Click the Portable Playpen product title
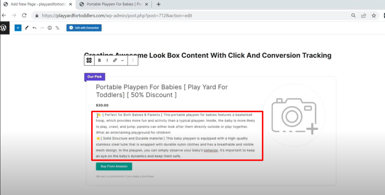The width and height of the screenshot is (385, 195). coord(162,91)
